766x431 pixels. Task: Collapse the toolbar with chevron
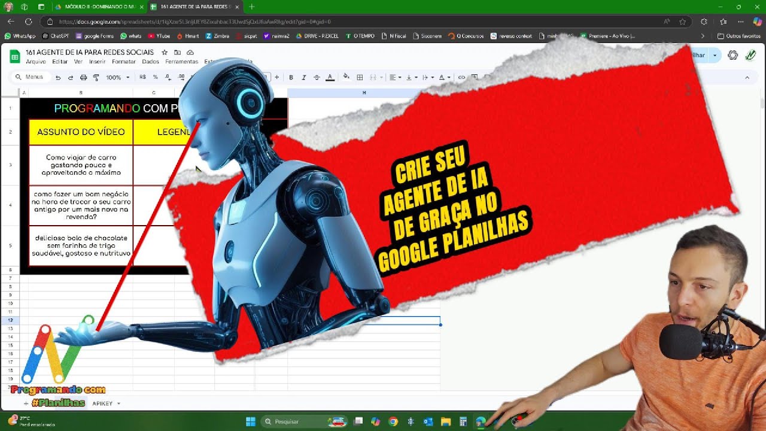point(747,77)
